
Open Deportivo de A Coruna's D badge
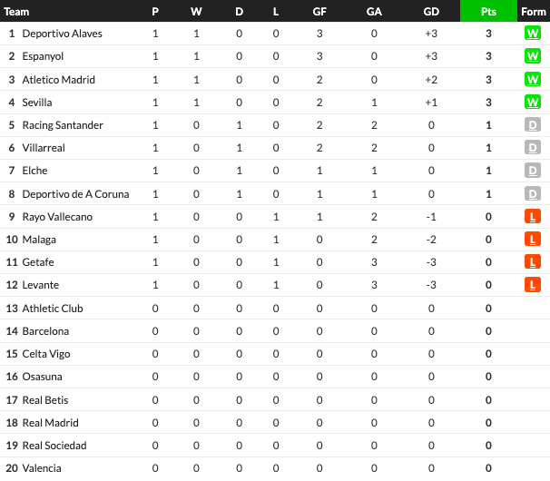coord(532,193)
